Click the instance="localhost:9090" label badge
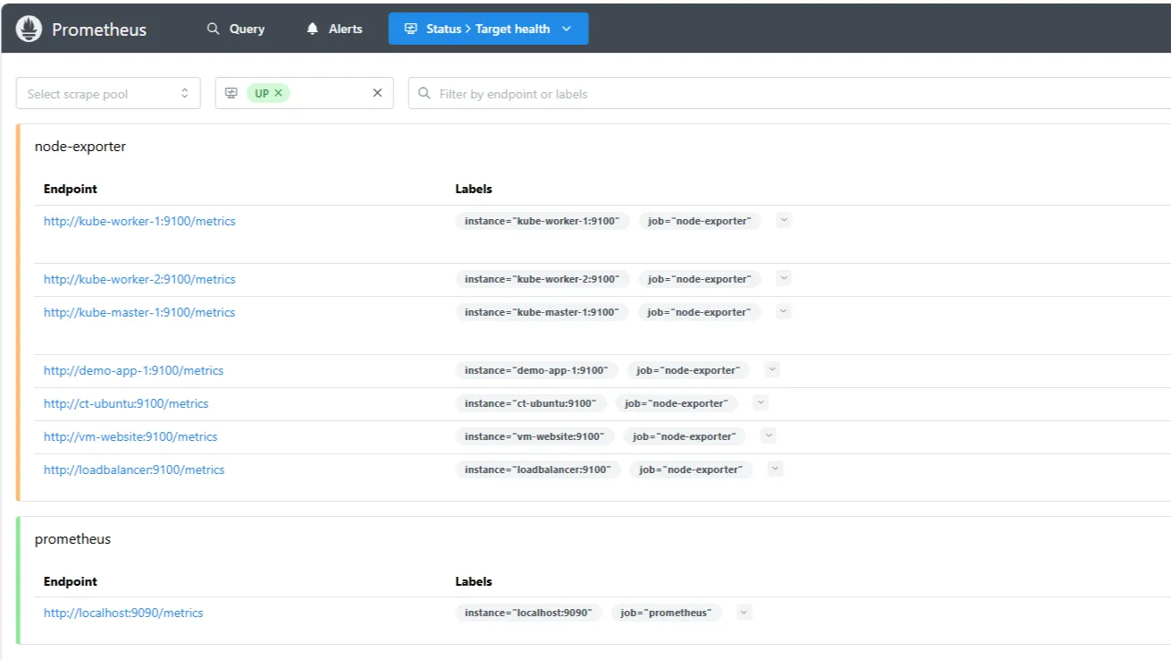The height and width of the screenshot is (660, 1171). click(528, 613)
